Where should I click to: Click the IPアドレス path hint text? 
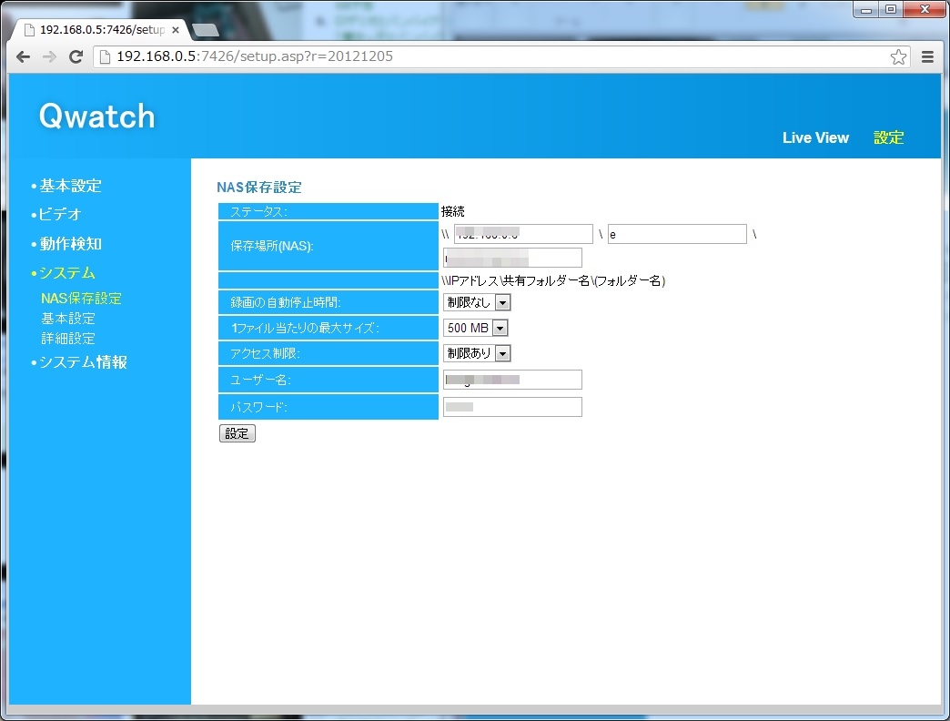tap(553, 280)
